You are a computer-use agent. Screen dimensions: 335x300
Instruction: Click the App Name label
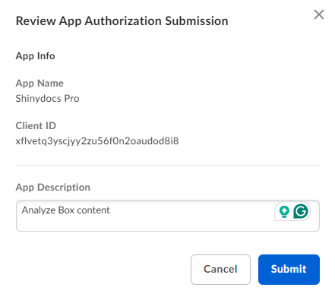pyautogui.click(x=40, y=84)
